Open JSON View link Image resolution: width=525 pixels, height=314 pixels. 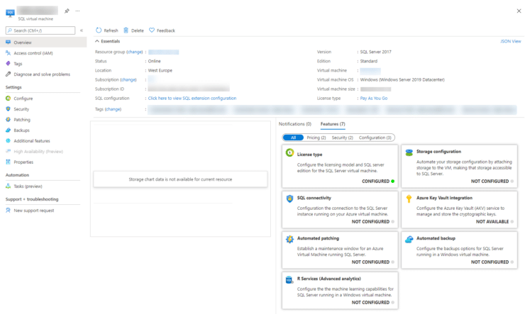(x=511, y=41)
